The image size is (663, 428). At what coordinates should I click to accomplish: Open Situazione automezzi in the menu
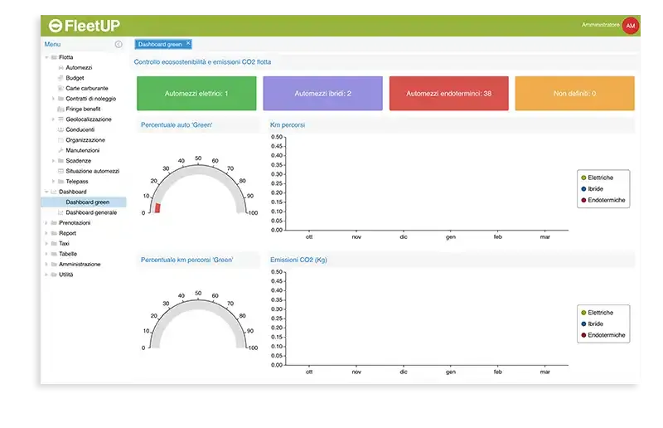[93, 171]
